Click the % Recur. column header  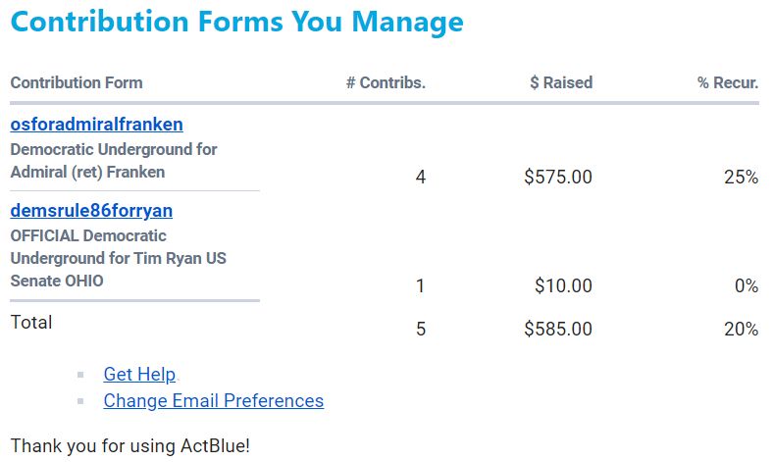[728, 82]
